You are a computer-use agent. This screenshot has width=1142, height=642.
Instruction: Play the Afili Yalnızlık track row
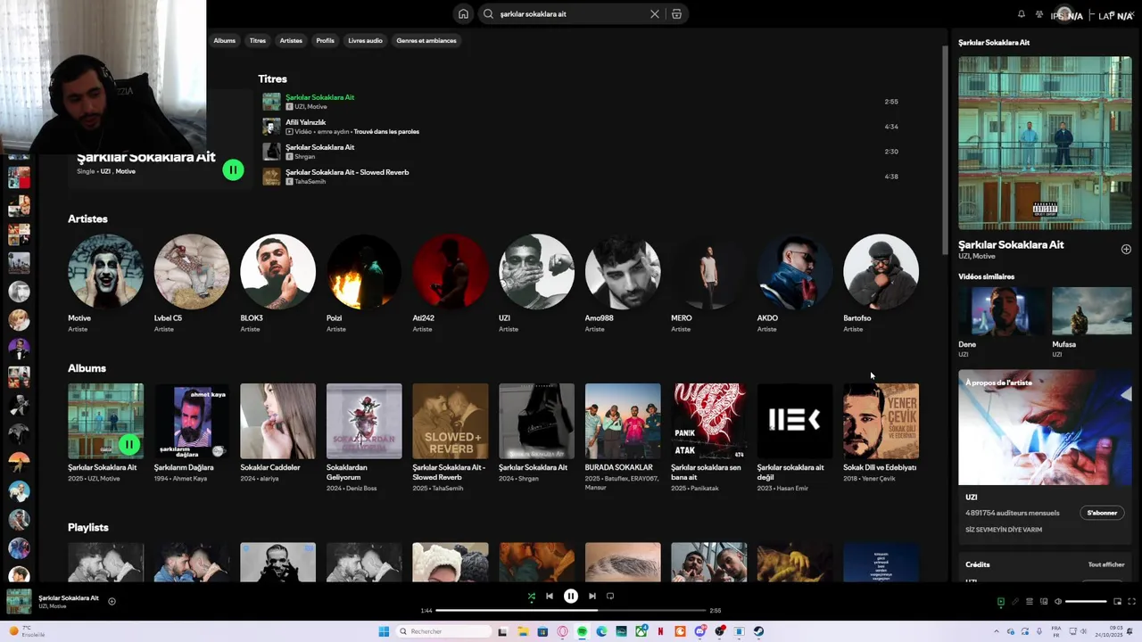(x=580, y=127)
